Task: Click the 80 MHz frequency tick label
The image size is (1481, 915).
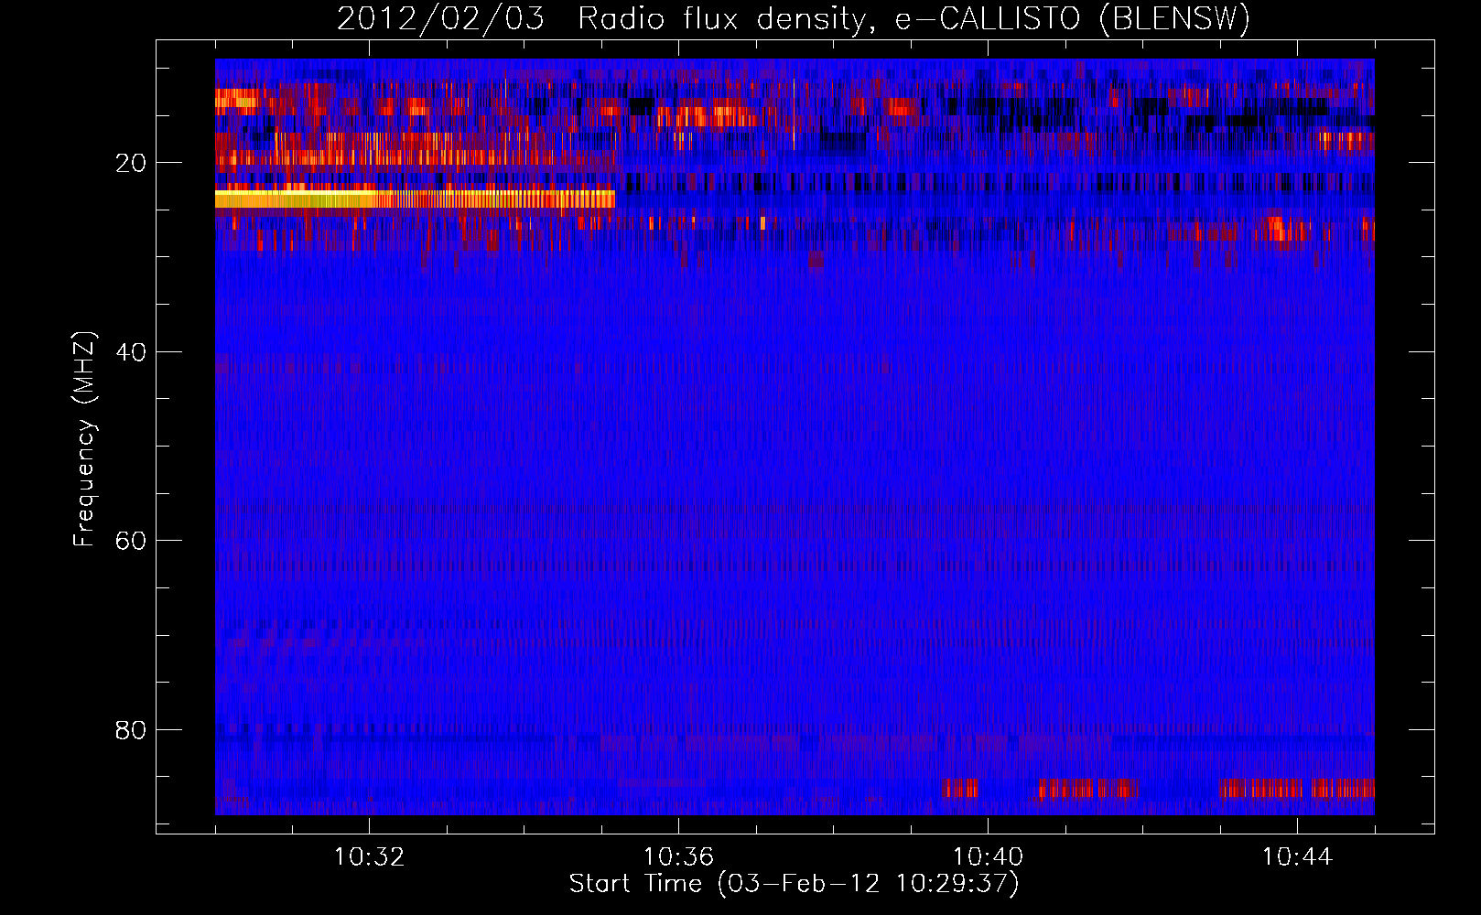Action: click(132, 730)
